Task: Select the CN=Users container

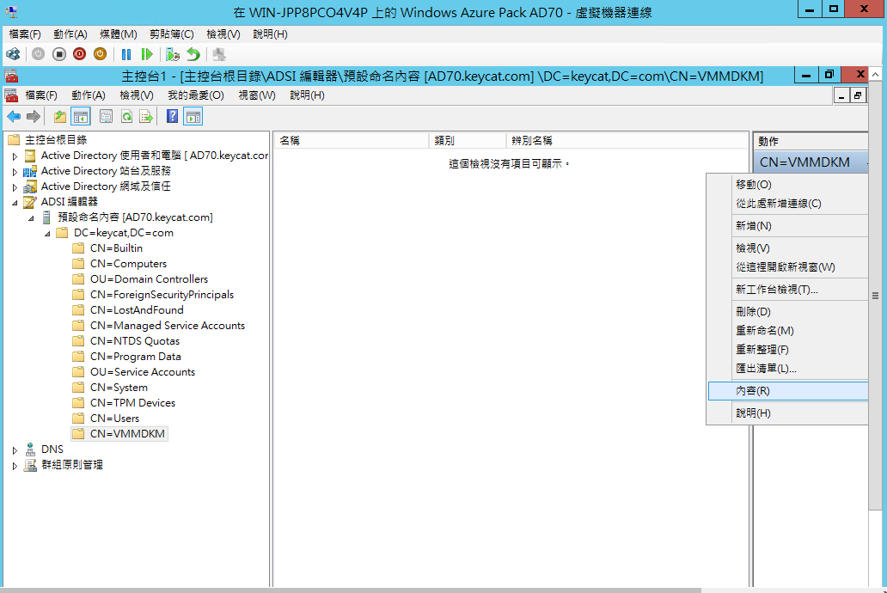Action: tap(114, 419)
